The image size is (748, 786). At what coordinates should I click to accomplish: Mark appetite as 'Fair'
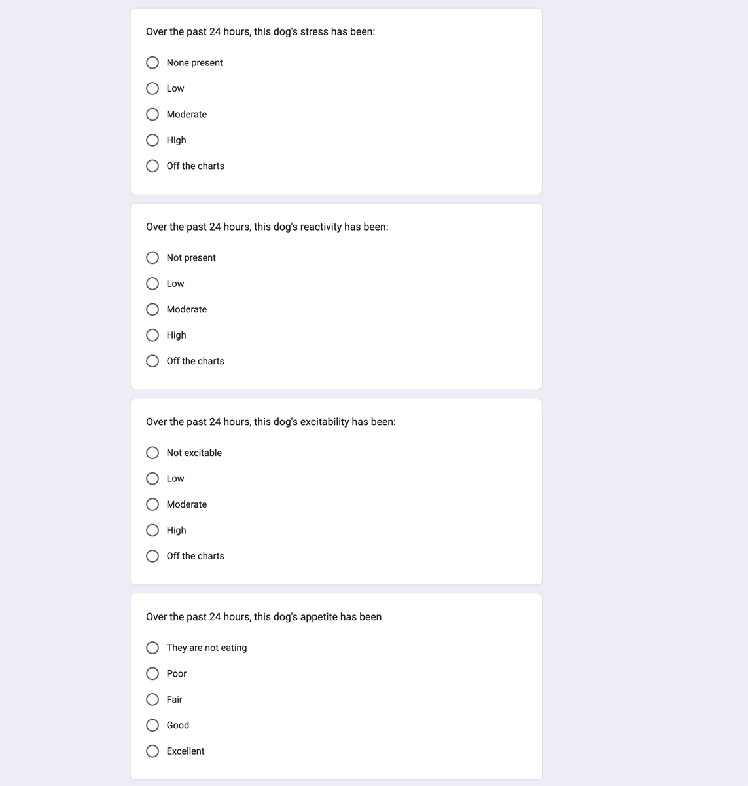coord(152,700)
